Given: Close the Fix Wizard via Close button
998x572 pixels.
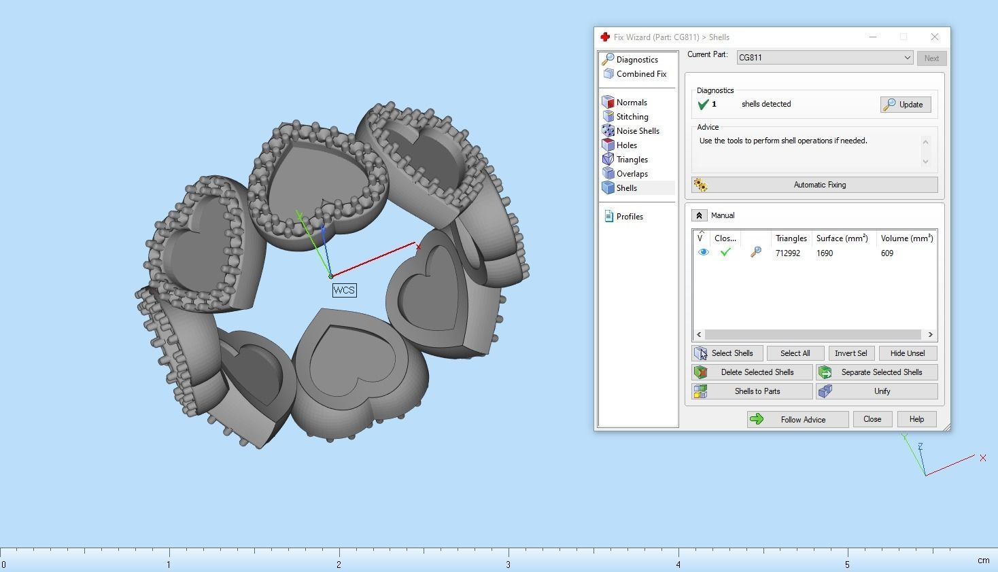Looking at the screenshot, I should coord(872,419).
